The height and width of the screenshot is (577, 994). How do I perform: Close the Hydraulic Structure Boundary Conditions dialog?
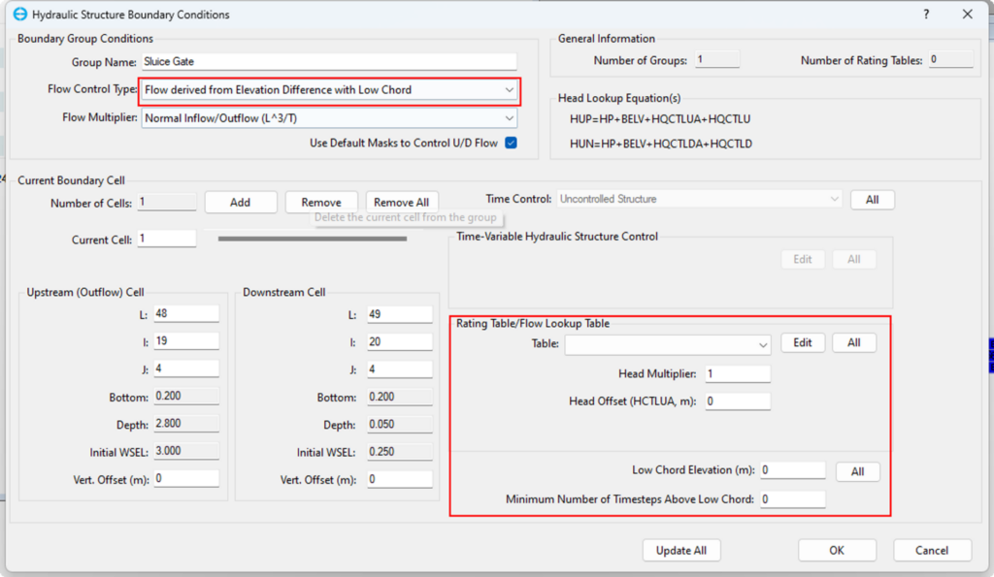click(968, 14)
